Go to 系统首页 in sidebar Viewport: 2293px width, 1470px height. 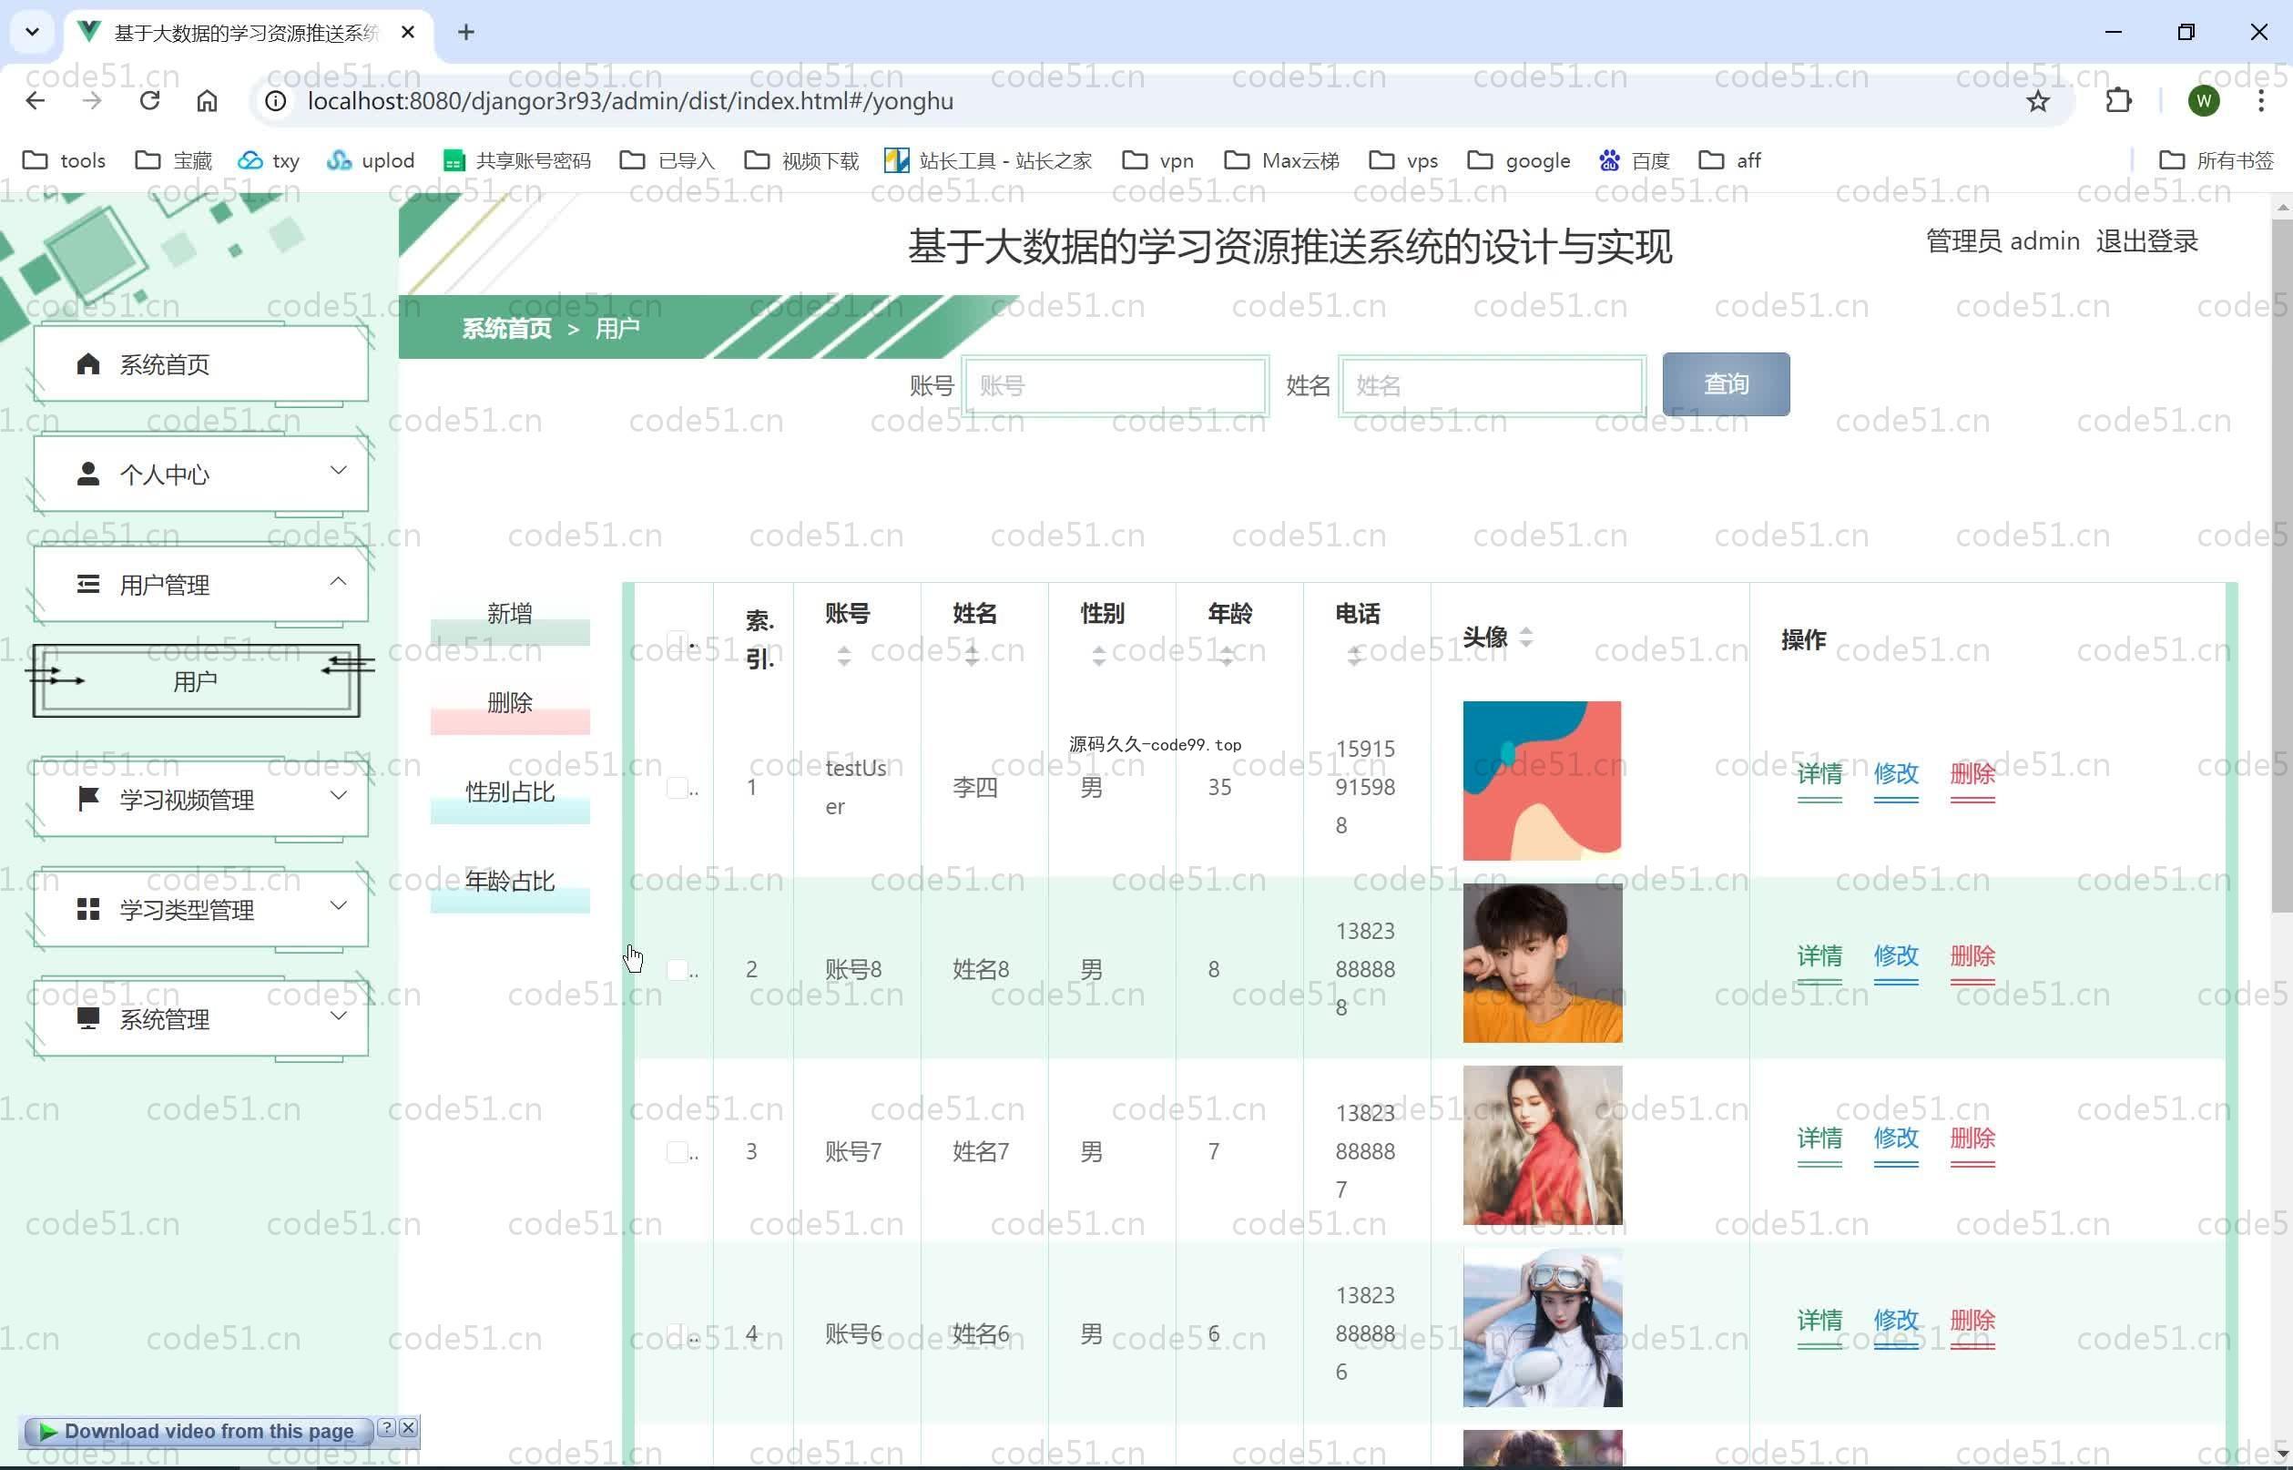pos(200,363)
